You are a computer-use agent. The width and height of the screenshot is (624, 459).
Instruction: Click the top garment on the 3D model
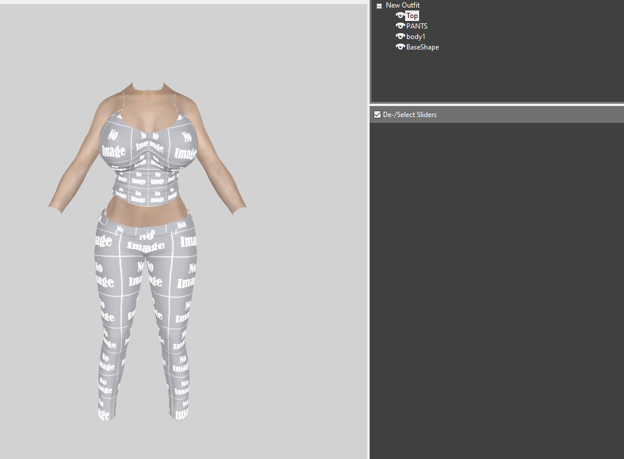[x=147, y=159]
